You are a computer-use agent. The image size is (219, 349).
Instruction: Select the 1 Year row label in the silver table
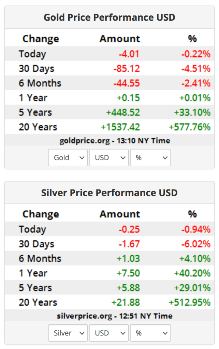click(x=33, y=273)
